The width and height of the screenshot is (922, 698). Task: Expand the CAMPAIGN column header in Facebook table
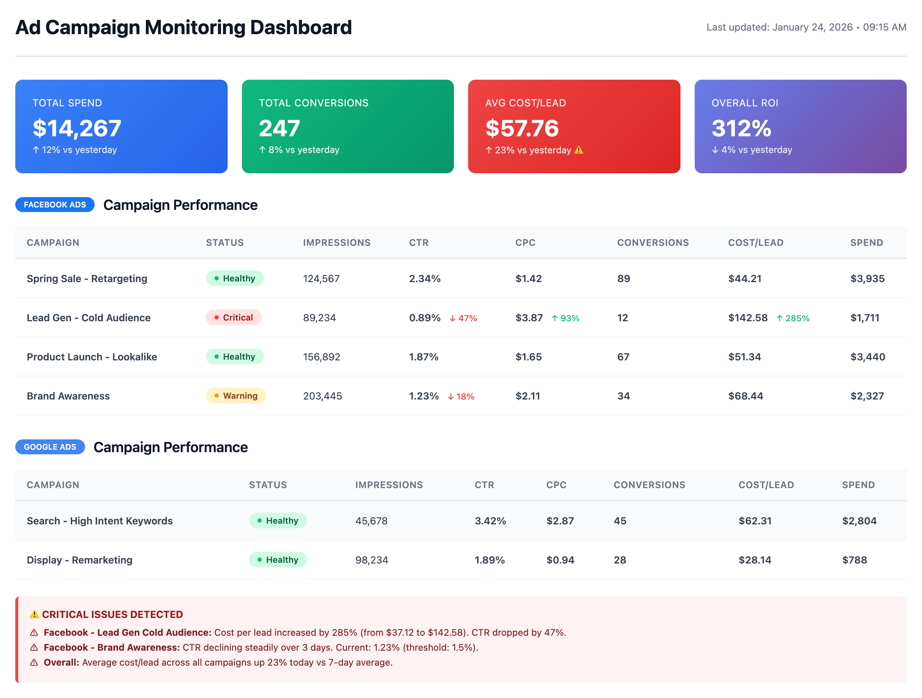(x=53, y=243)
